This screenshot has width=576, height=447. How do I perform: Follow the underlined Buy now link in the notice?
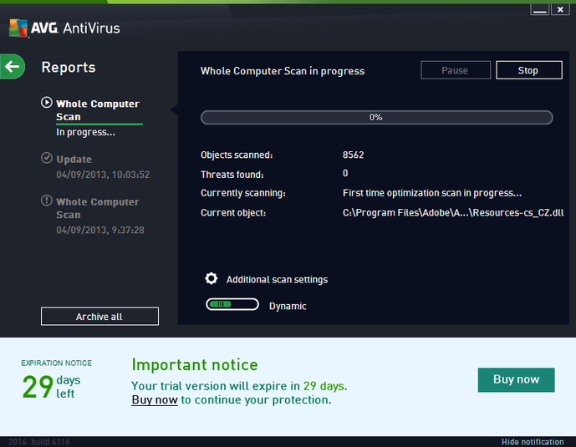tap(155, 399)
